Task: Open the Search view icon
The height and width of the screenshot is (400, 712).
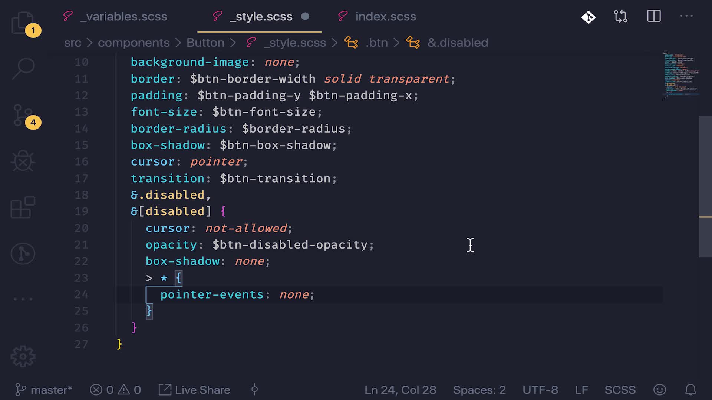Action: point(23,68)
